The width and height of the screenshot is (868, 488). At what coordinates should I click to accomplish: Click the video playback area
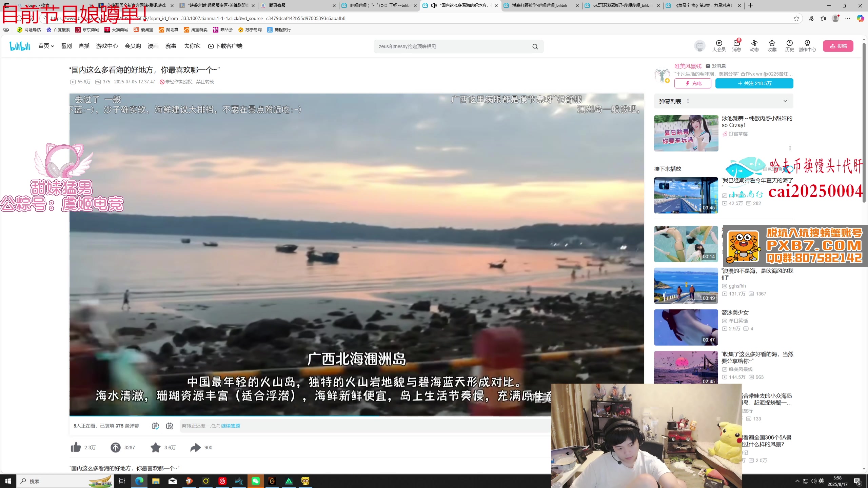point(357,254)
